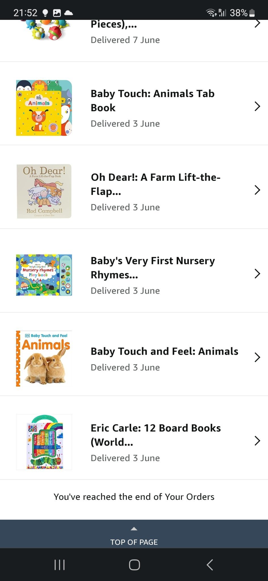The image size is (268, 581).
Task: Expand Eric Carle 12 Board Books chevron
Action: tap(257, 441)
